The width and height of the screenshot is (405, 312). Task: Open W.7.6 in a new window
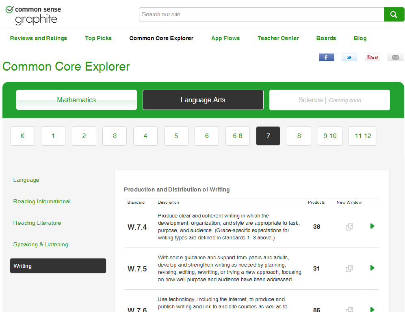point(349,310)
